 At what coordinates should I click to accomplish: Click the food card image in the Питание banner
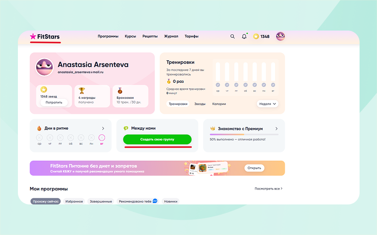pos(203,168)
